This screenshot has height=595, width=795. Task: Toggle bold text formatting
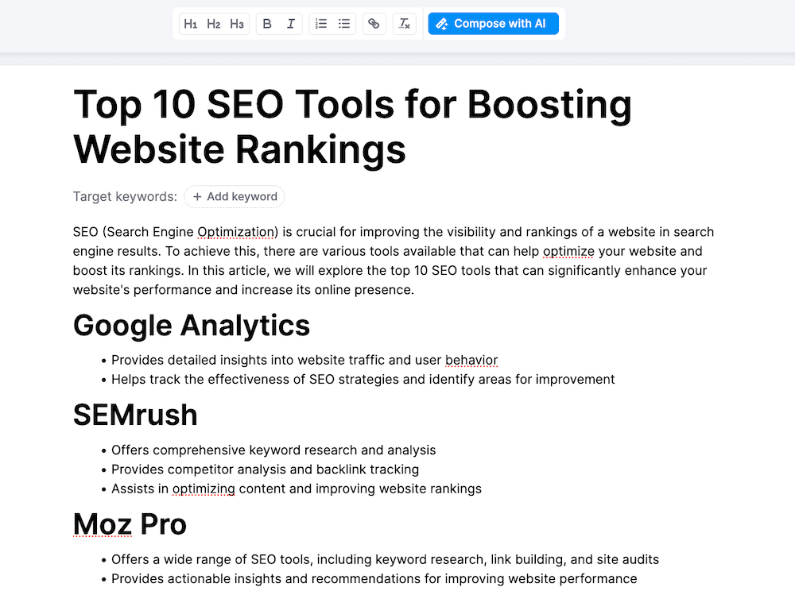pos(267,23)
